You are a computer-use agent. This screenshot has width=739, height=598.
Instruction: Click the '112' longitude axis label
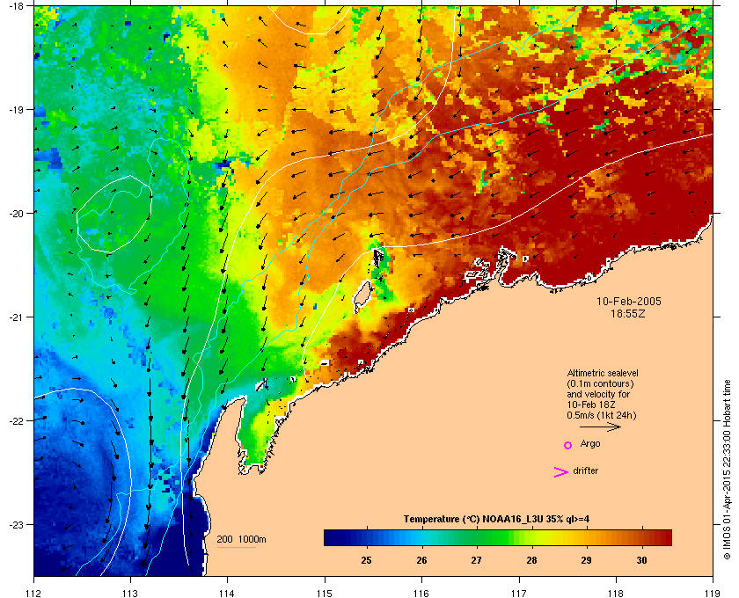[34, 594]
